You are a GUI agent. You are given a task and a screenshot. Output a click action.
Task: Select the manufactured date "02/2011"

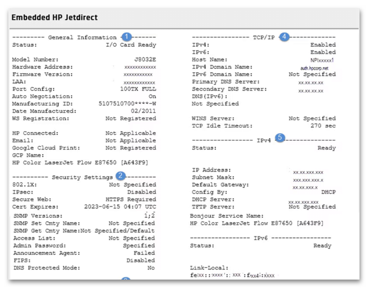(144, 111)
